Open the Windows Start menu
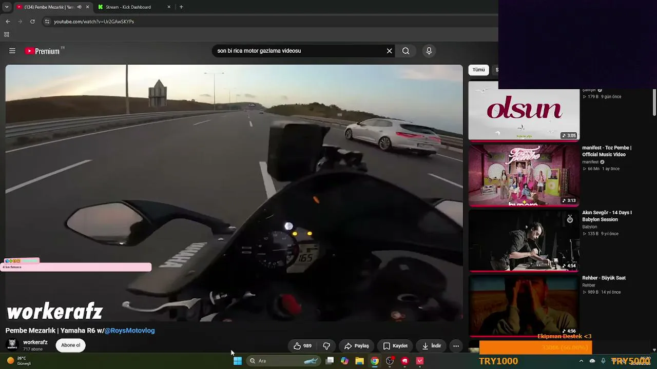The width and height of the screenshot is (657, 369). click(x=238, y=361)
